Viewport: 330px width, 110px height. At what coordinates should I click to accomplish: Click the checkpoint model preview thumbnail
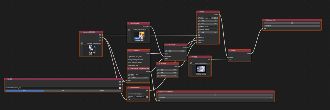coord(92,50)
